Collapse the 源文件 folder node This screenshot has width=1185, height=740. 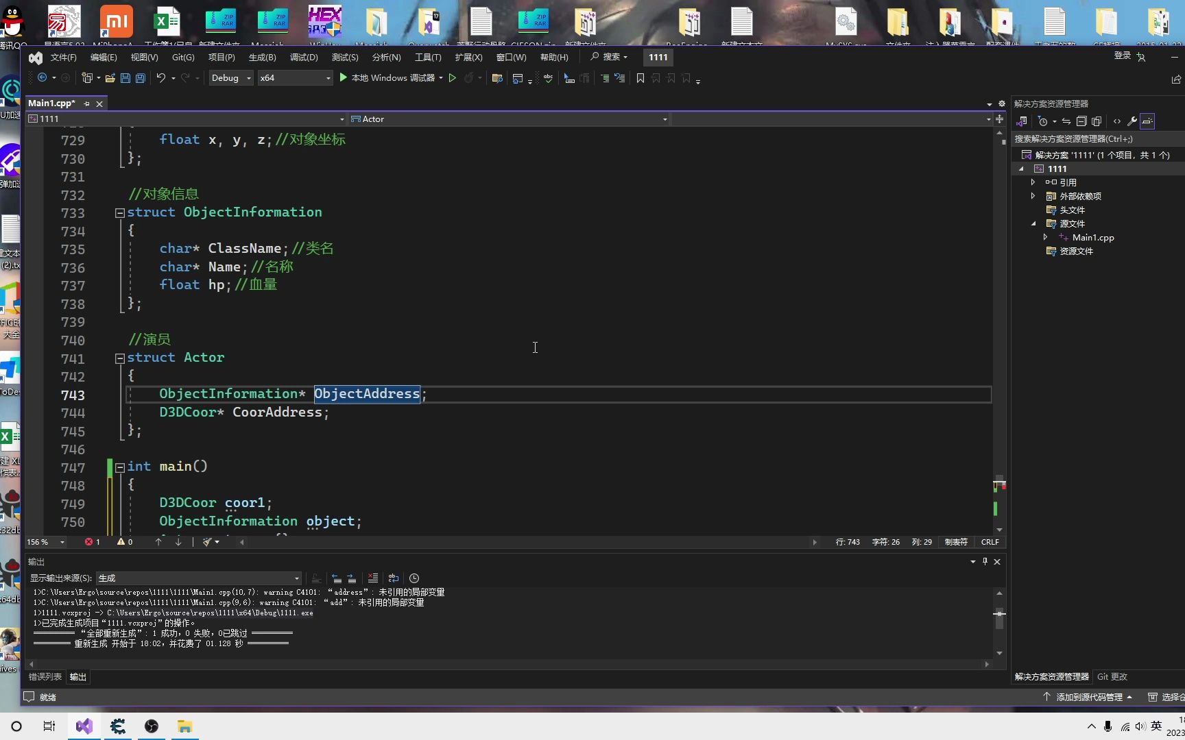(1033, 223)
